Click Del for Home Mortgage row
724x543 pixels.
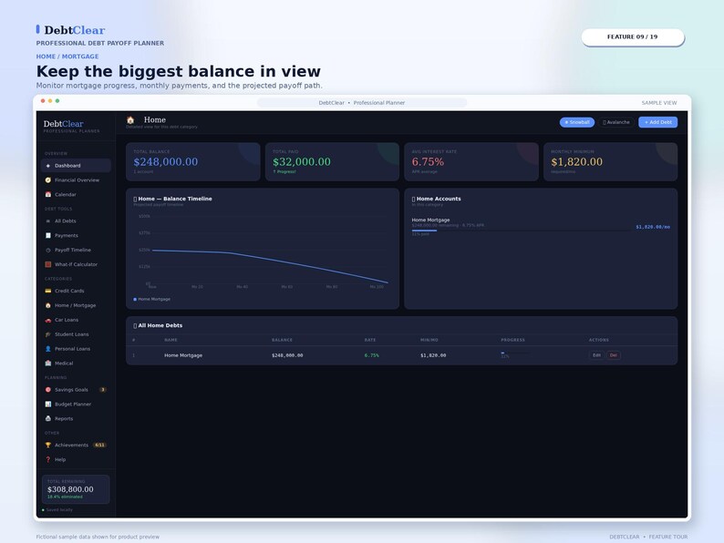(x=613, y=355)
